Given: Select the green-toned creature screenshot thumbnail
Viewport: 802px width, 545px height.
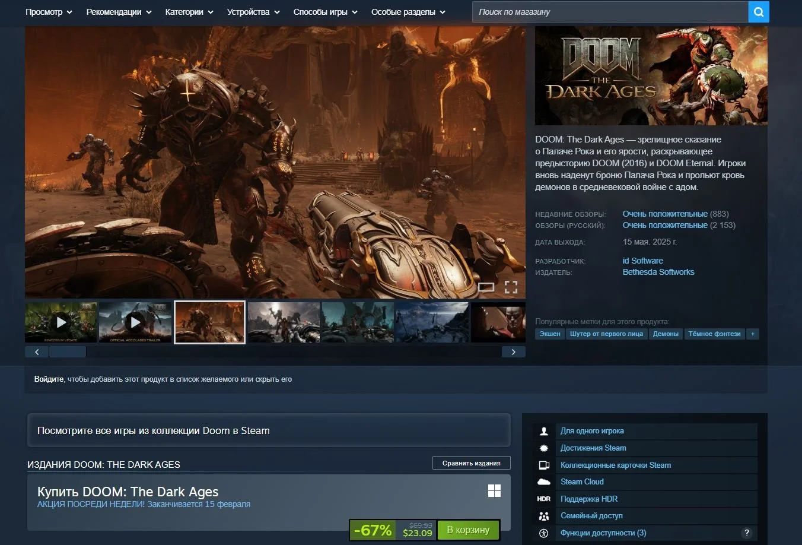Looking at the screenshot, I should [x=357, y=322].
